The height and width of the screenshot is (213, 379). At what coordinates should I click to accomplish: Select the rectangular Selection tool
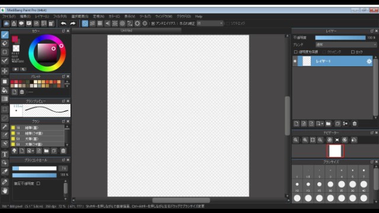click(5, 109)
